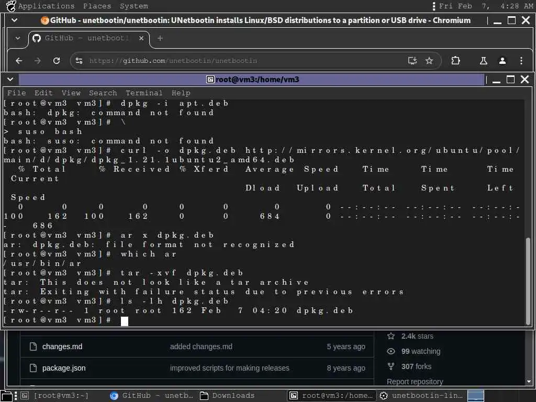Reload the GitHub page
Screen dimensions: 536x402
(57, 61)
